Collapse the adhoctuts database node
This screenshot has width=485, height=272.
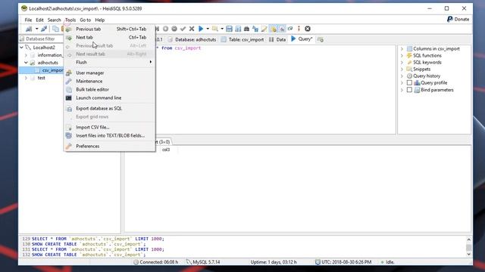pyautogui.click(x=26, y=63)
